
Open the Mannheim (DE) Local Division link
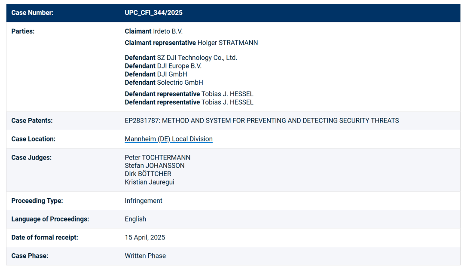coord(168,139)
